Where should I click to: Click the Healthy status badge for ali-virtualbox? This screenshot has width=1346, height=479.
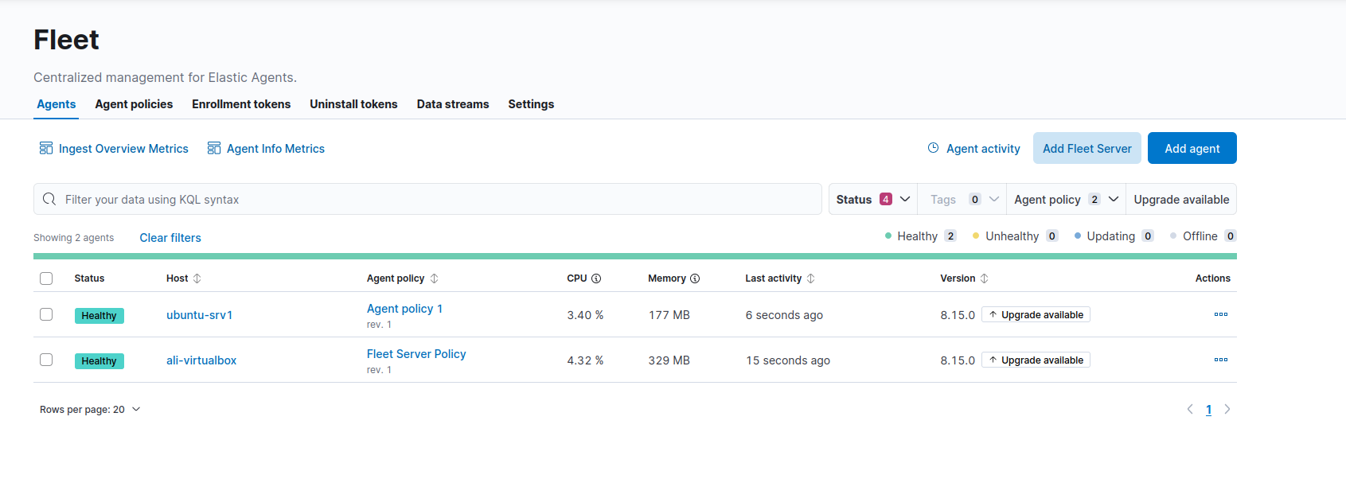[x=99, y=361]
